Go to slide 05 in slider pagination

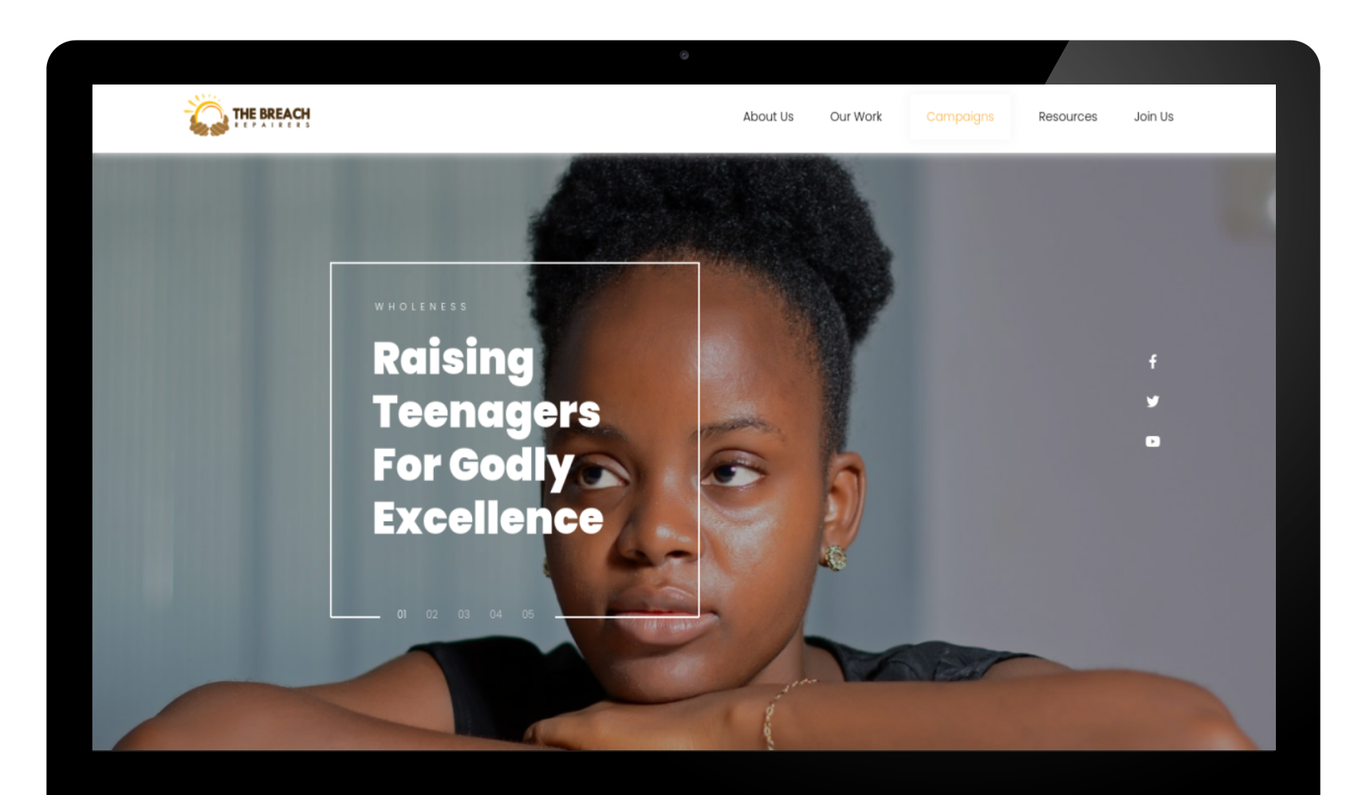528,614
